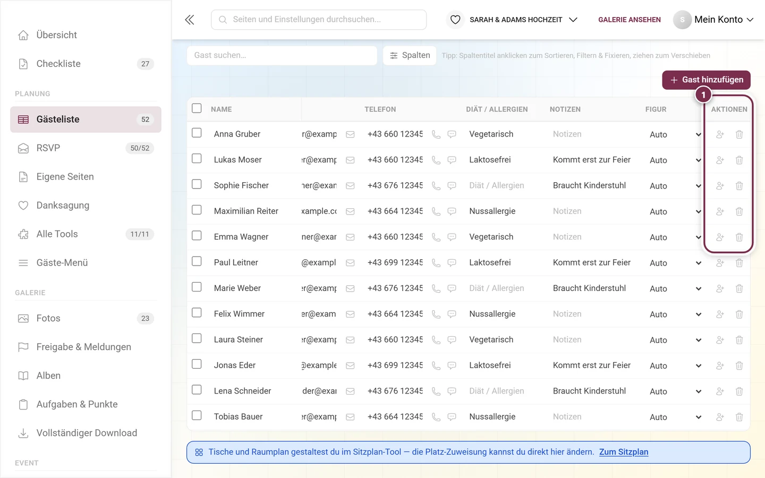Click Gast hinzufügen button
This screenshot has width=765, height=478.
pyautogui.click(x=706, y=80)
